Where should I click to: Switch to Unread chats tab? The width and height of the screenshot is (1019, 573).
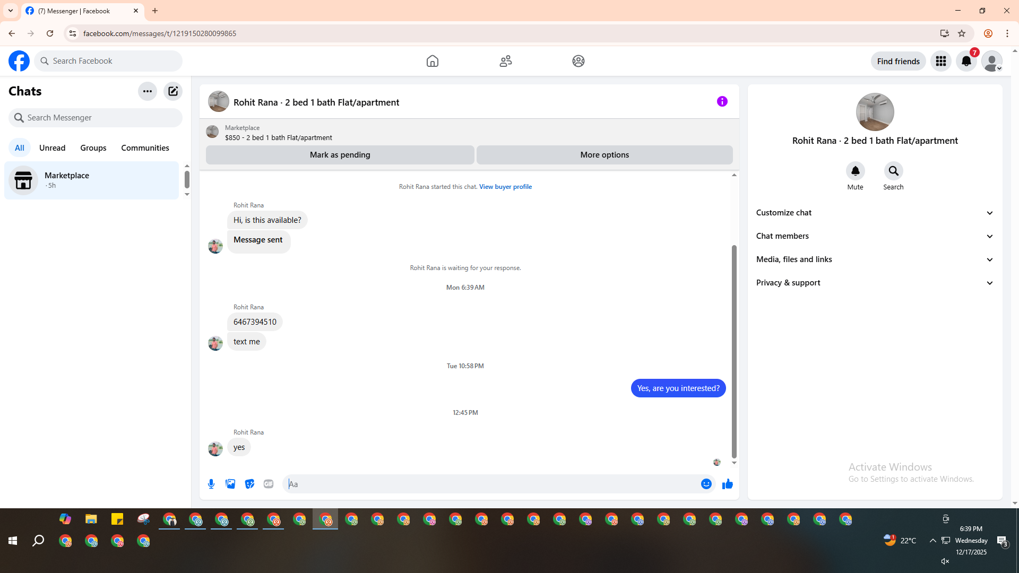[x=52, y=148]
